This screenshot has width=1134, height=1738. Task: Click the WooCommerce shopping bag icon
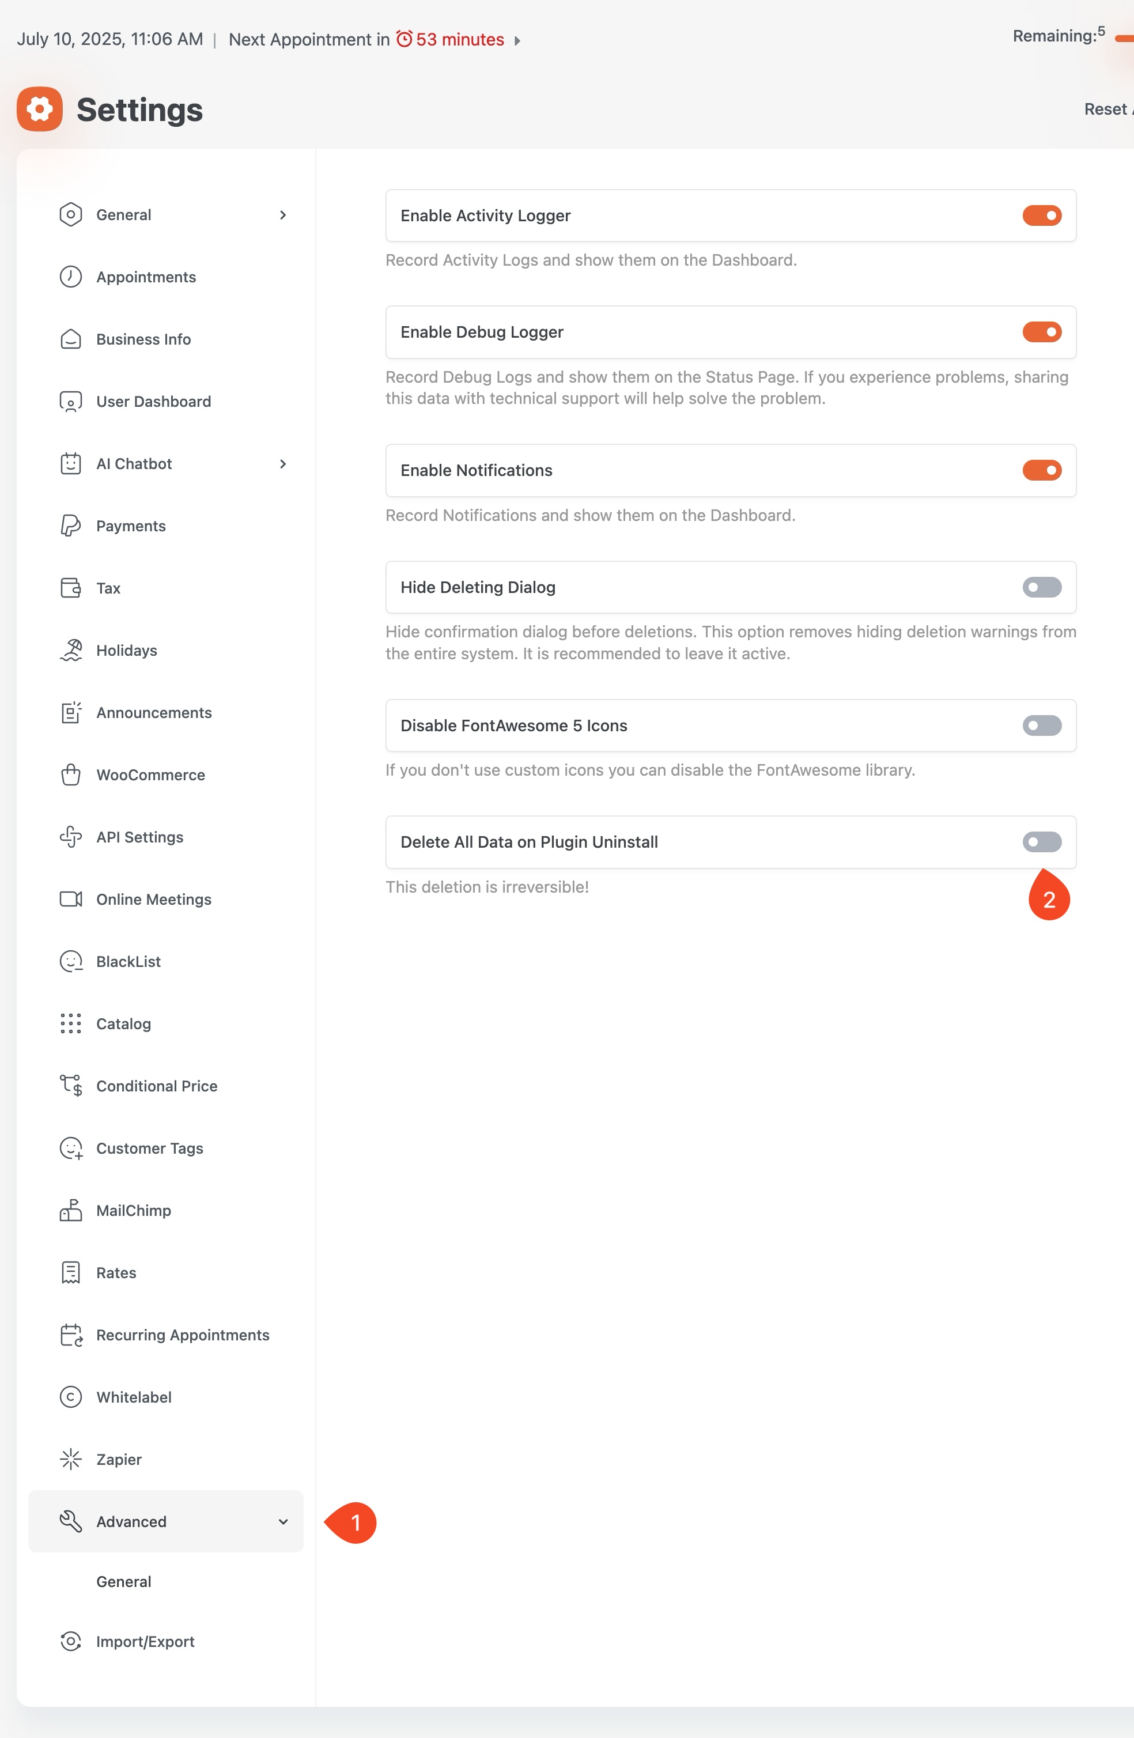pyautogui.click(x=70, y=775)
